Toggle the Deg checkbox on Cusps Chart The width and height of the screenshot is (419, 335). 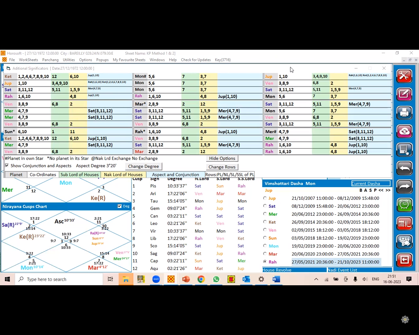click(119, 206)
